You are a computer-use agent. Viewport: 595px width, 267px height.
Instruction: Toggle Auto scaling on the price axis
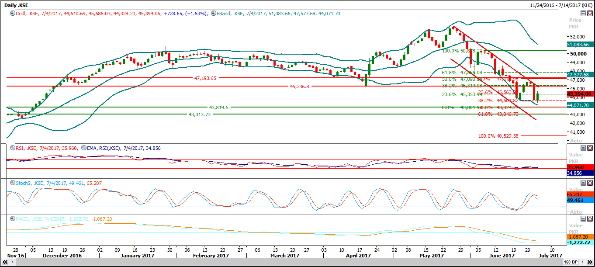(x=576, y=141)
